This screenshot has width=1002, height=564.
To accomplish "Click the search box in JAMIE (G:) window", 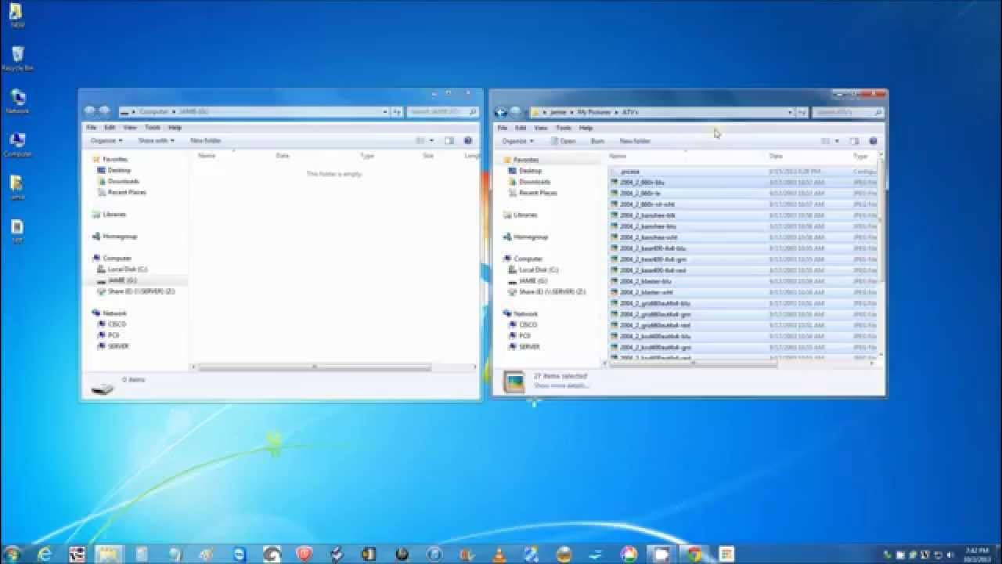I will [x=442, y=112].
